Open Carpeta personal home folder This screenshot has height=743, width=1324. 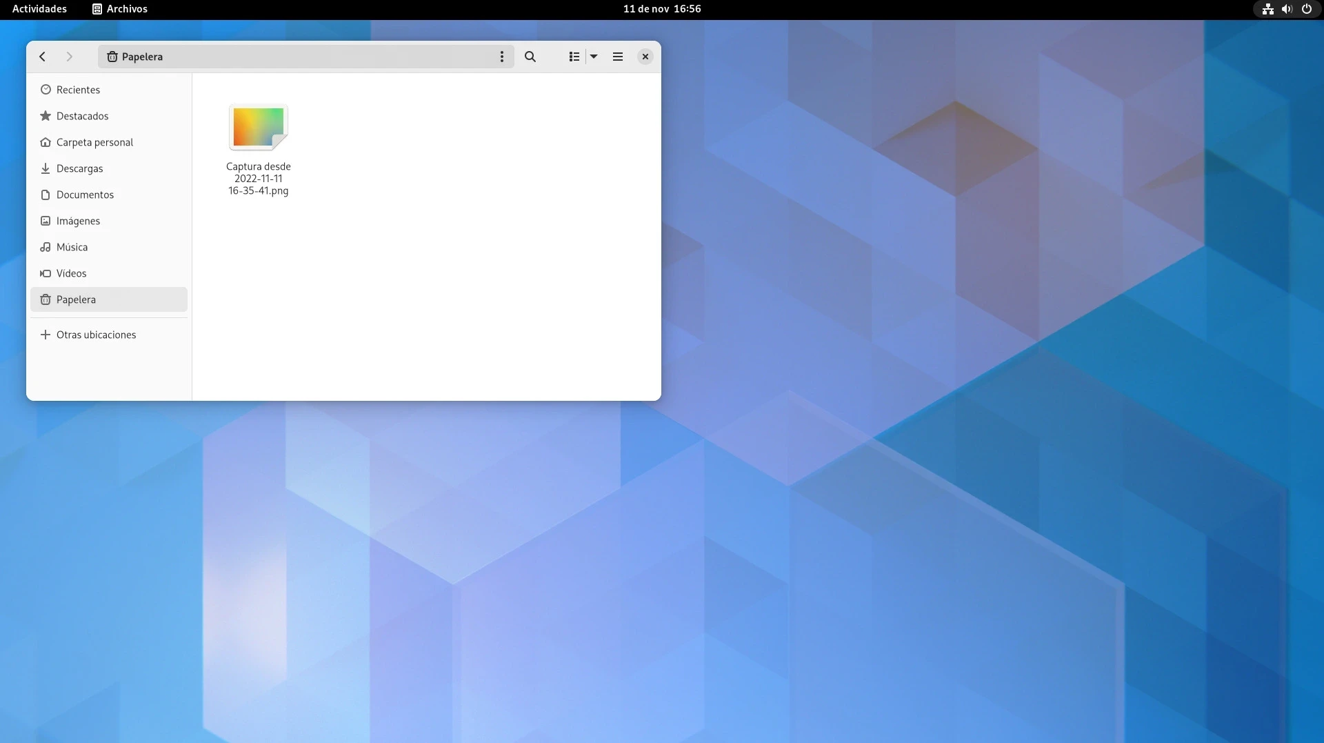coord(94,142)
